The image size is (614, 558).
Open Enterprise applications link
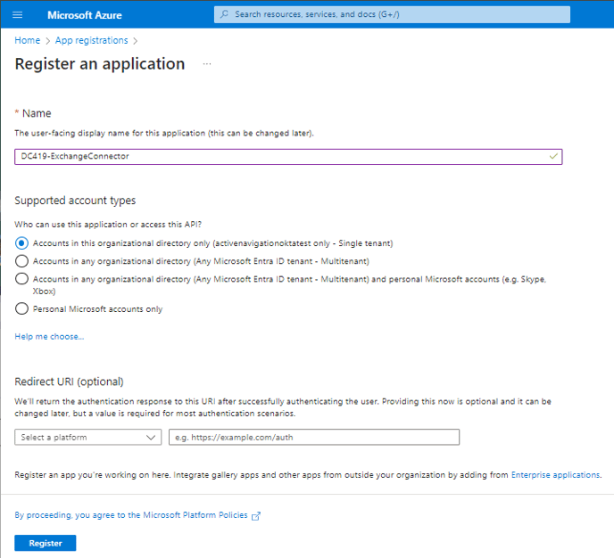pyautogui.click(x=556, y=475)
